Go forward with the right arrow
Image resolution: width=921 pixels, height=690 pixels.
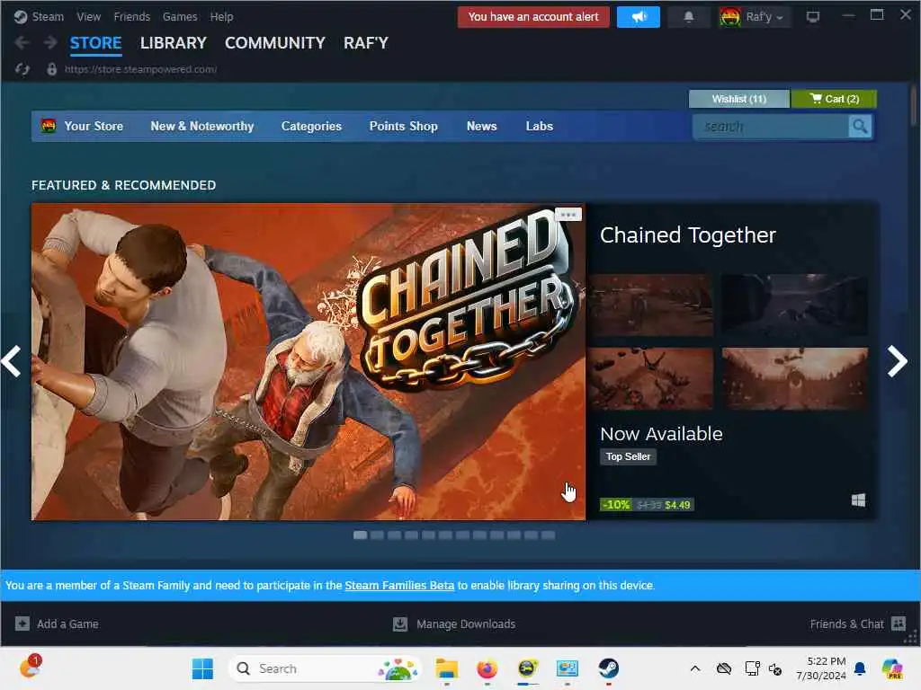point(50,43)
